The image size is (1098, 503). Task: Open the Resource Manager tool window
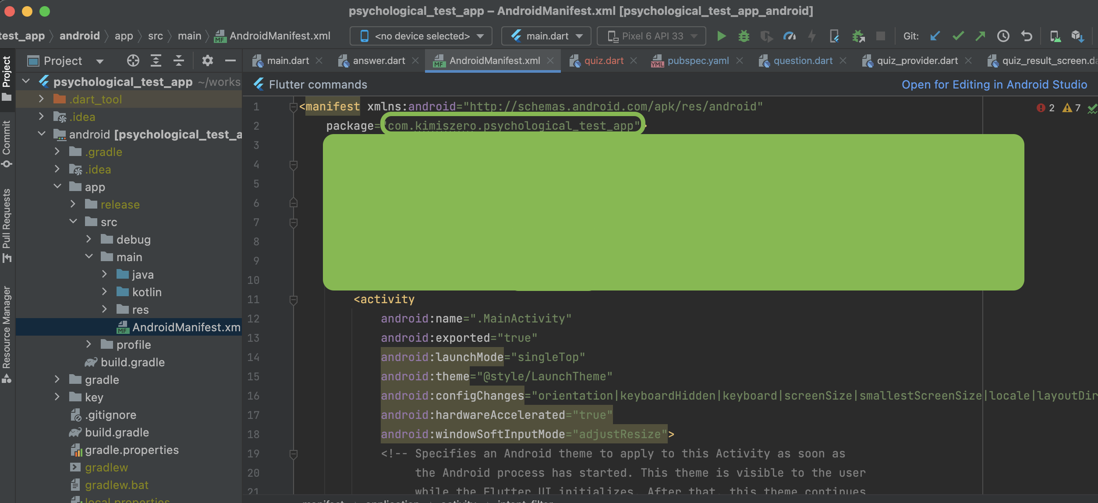click(7, 334)
